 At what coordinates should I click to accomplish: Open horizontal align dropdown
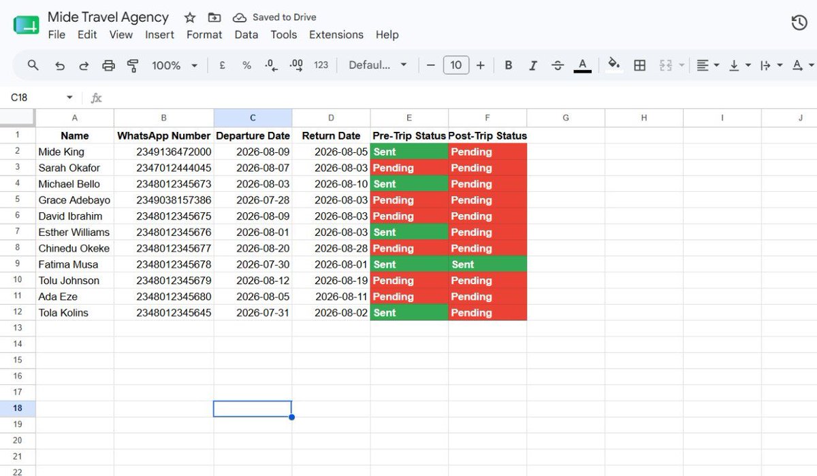pos(708,65)
